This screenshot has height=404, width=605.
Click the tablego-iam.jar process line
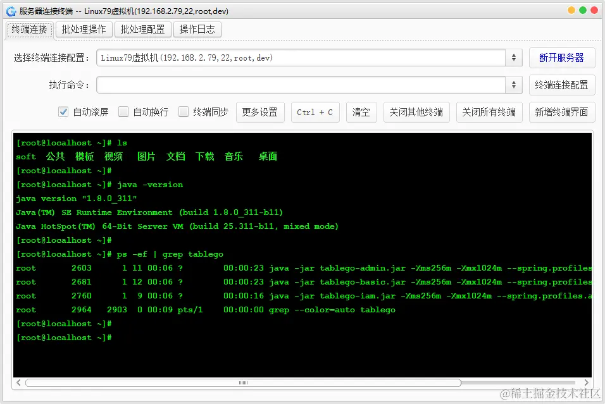point(304,296)
